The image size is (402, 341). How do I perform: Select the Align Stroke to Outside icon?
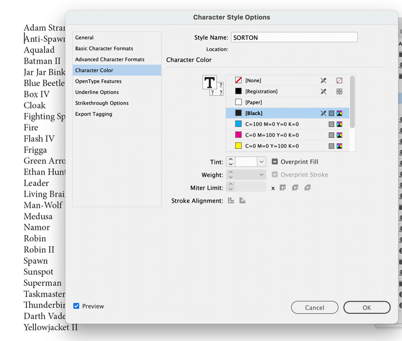coord(242,201)
